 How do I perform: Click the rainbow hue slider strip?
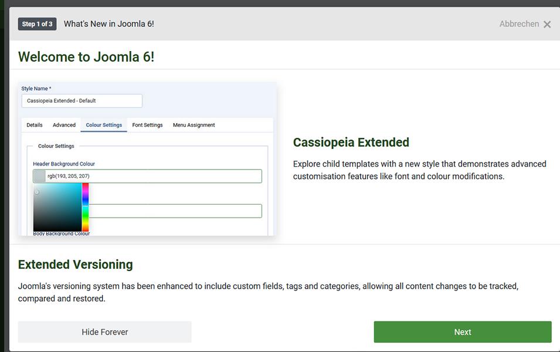point(85,207)
